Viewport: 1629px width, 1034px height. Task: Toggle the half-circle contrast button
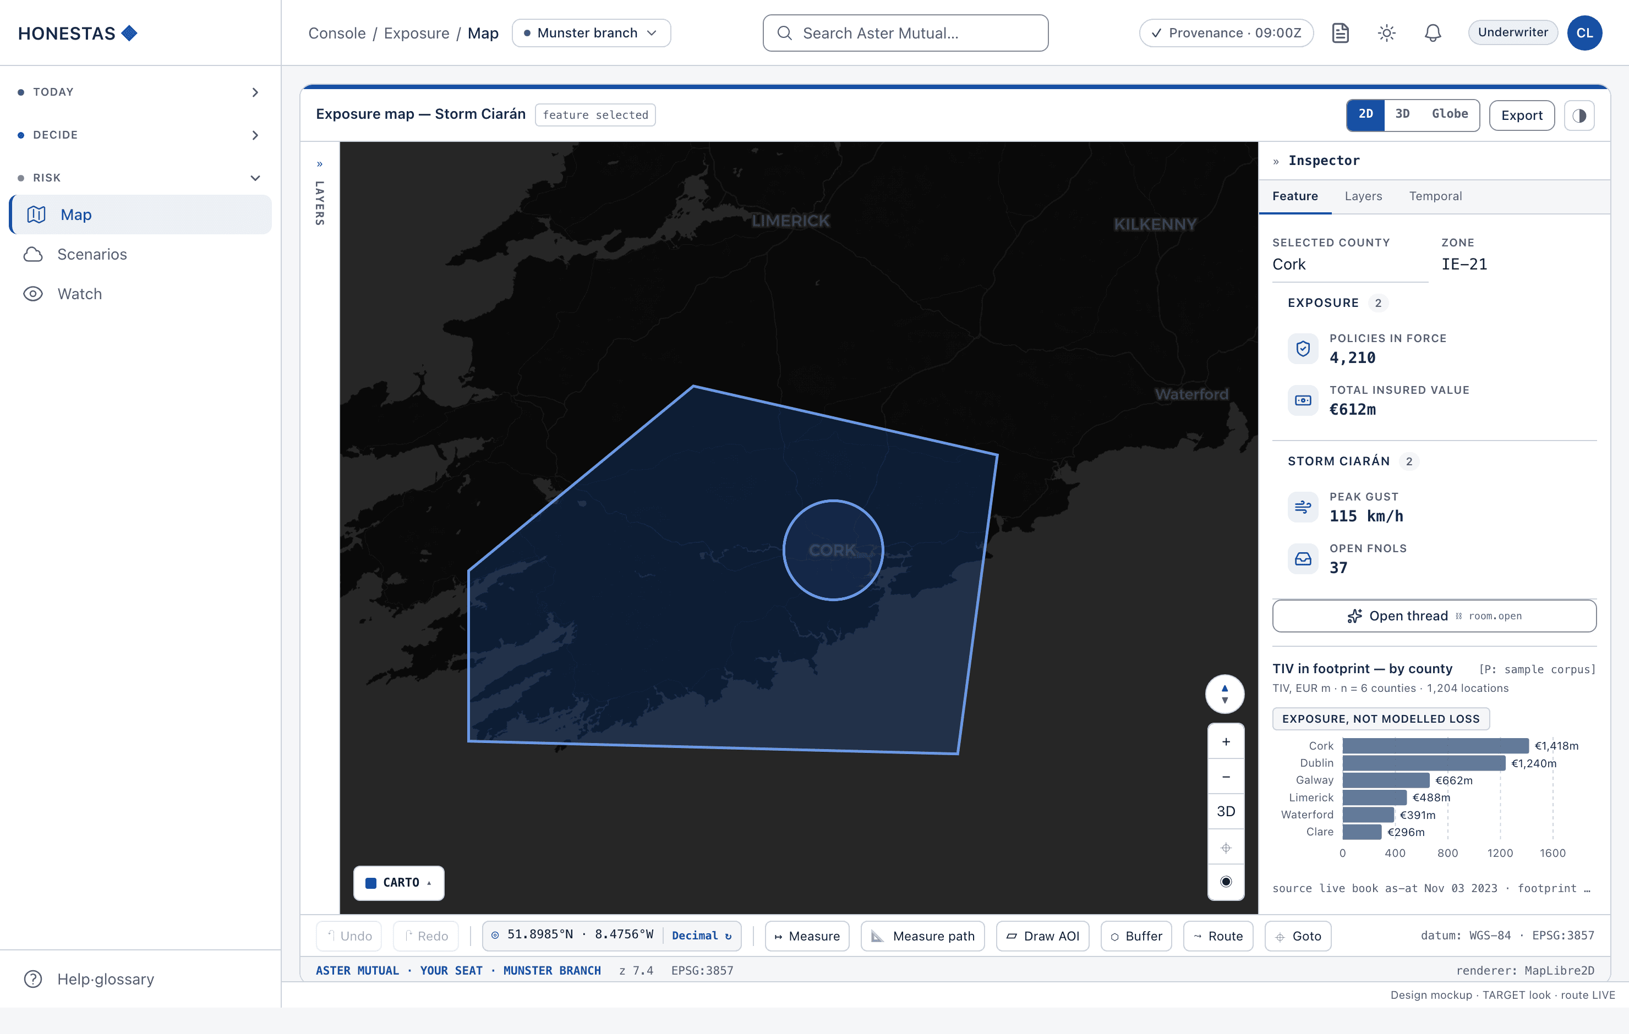tap(1579, 116)
